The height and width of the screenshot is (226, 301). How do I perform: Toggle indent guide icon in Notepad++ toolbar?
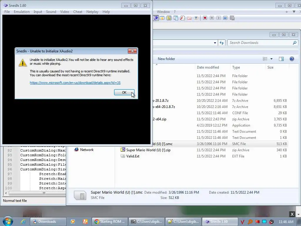click(156, 18)
